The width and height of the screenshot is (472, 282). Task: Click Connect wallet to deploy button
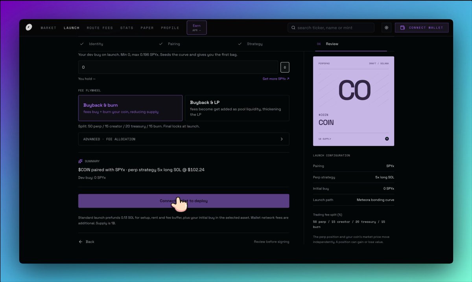[184, 201]
